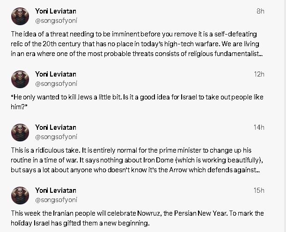This screenshot has height=232, width=286.
Task: Open avatar of the 15h post
Action: [x=20, y=196]
